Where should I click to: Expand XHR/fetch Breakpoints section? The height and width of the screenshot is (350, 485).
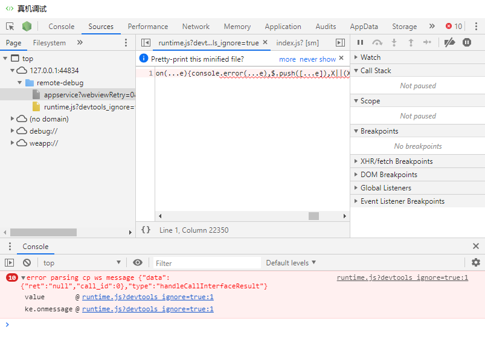(417, 161)
